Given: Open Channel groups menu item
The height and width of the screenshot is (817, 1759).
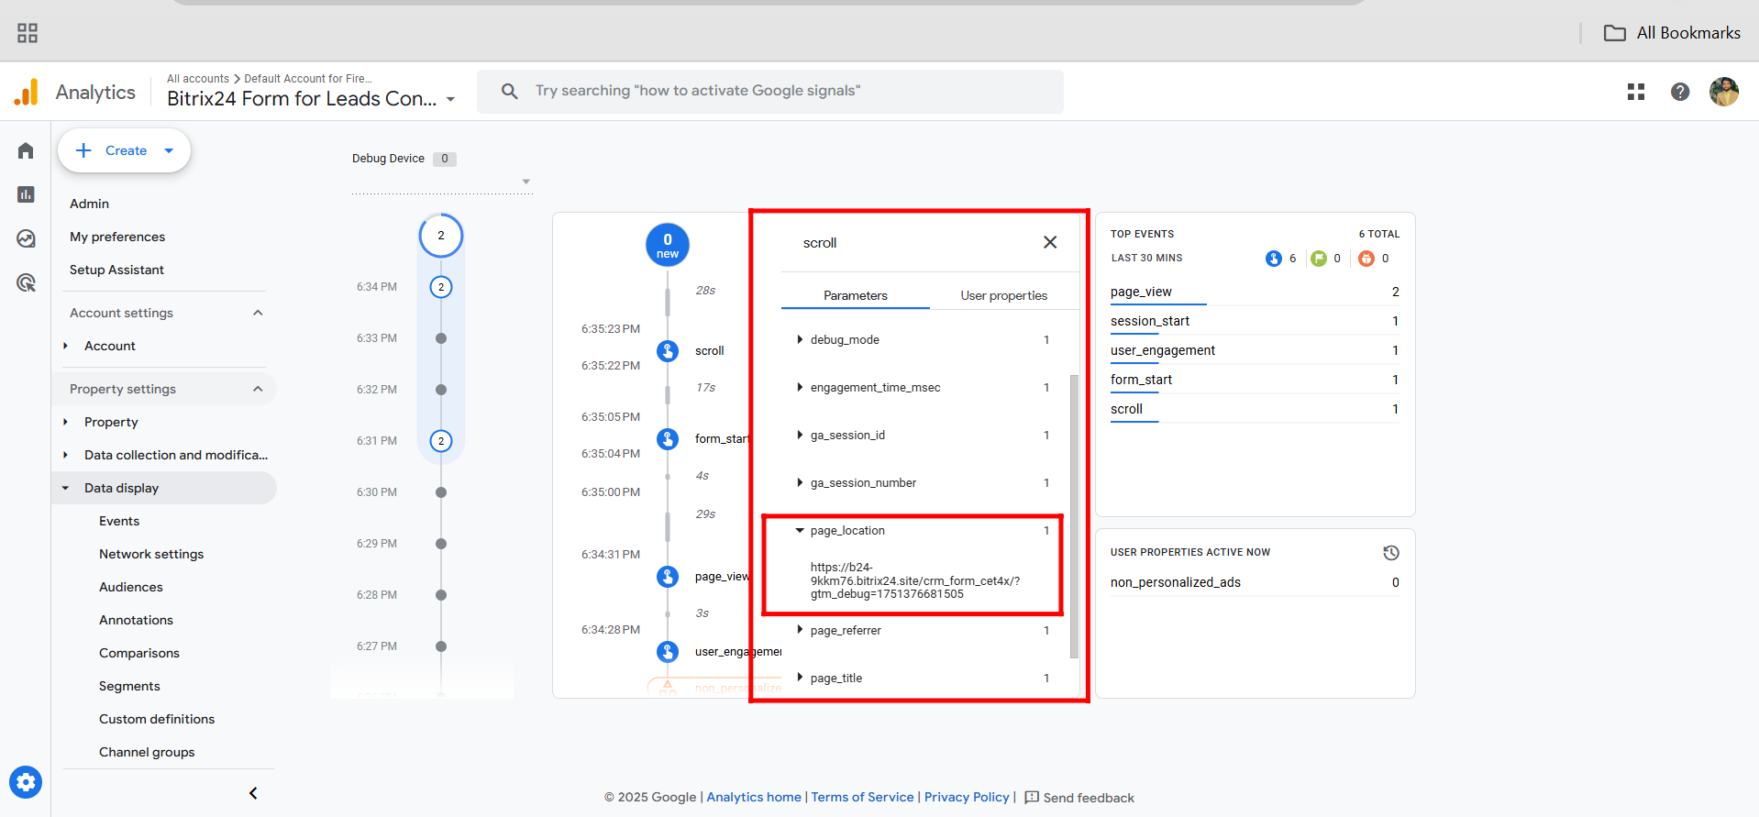Looking at the screenshot, I should pos(147,752).
